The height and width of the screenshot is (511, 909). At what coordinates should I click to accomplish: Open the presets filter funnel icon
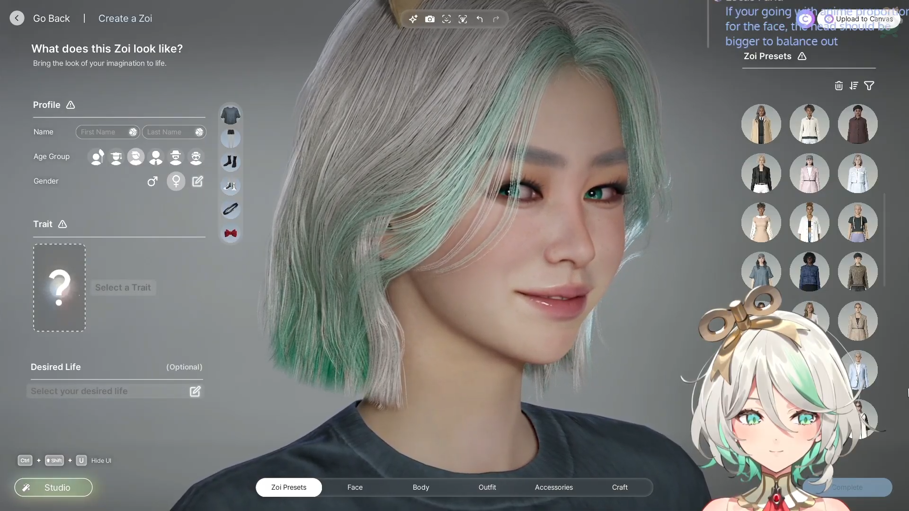869,86
